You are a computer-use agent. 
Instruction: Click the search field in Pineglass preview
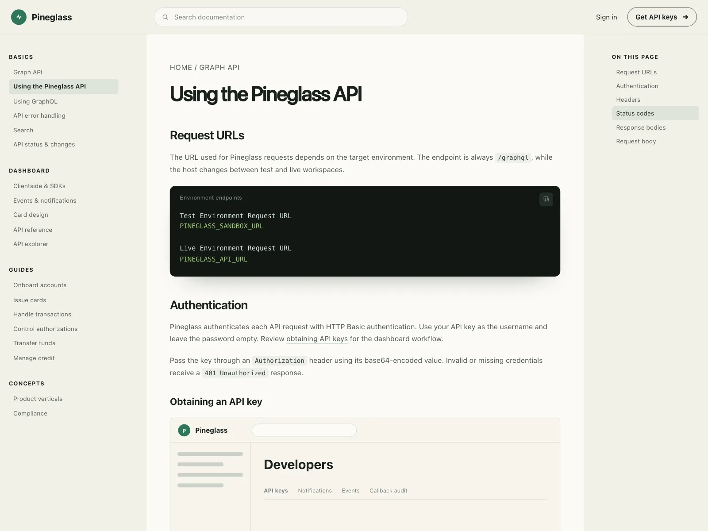pyautogui.click(x=304, y=431)
